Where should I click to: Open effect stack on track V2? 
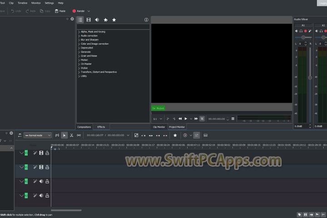click(35, 153)
